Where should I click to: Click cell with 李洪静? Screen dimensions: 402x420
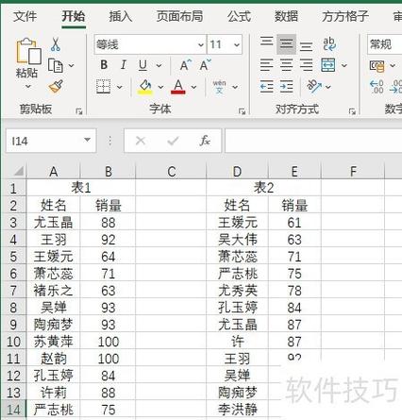[238, 410]
